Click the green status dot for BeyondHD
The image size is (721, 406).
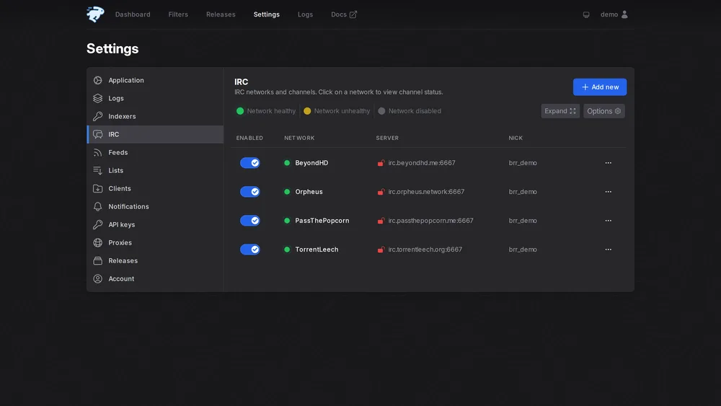pyautogui.click(x=287, y=163)
